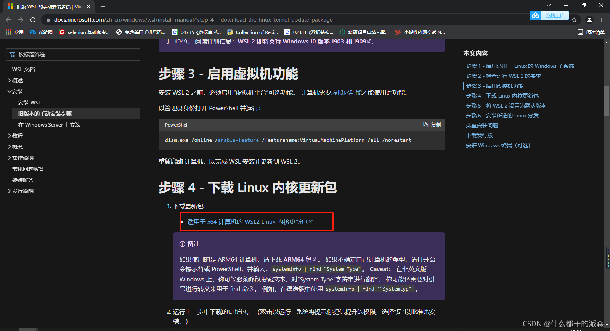Click the address bar URL
The width and height of the screenshot is (610, 331).
193,20
